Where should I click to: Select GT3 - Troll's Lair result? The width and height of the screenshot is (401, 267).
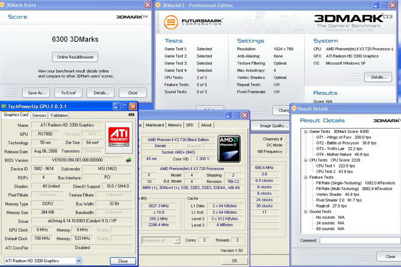339,148
